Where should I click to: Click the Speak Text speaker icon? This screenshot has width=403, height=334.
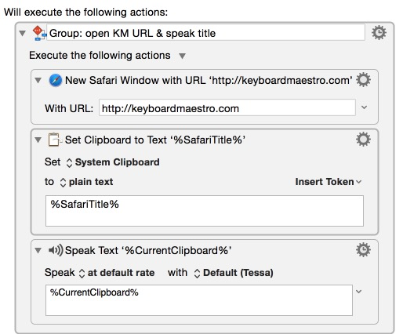point(56,250)
